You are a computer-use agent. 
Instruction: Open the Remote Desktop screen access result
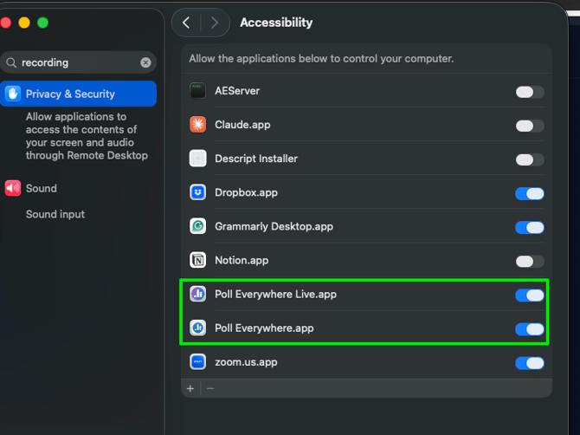tap(87, 136)
